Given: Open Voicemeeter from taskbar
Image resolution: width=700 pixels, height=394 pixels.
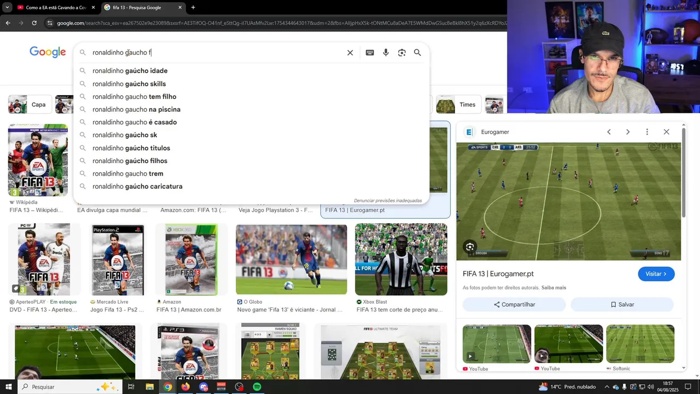Looking at the screenshot, I should click(221, 387).
